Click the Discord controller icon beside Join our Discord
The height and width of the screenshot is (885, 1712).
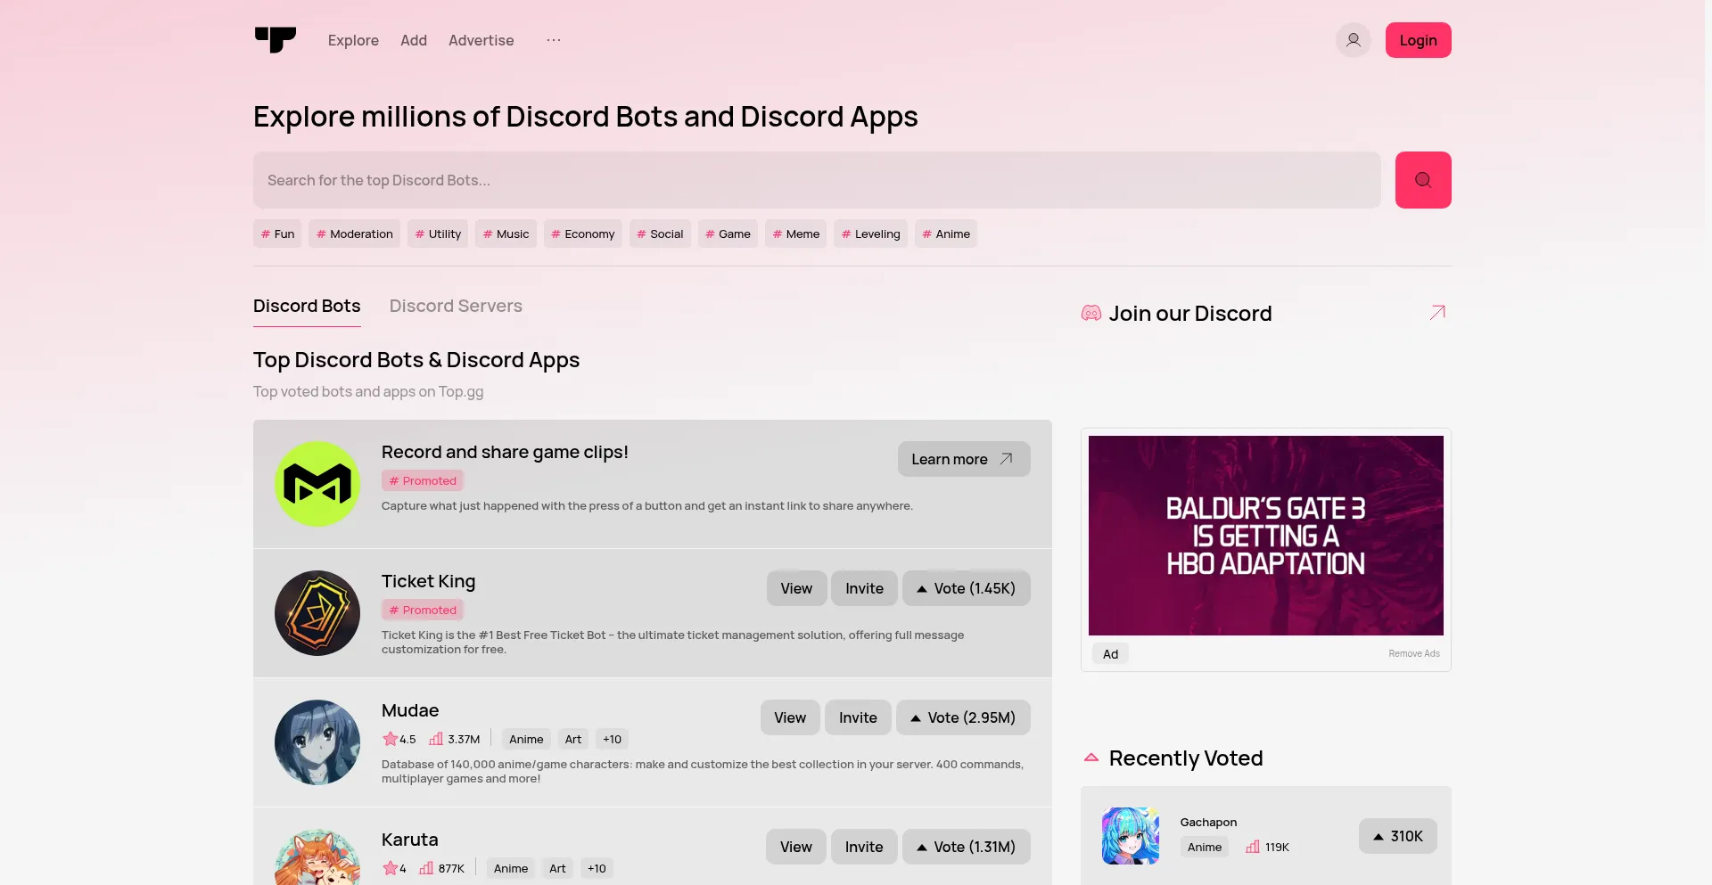click(x=1091, y=313)
